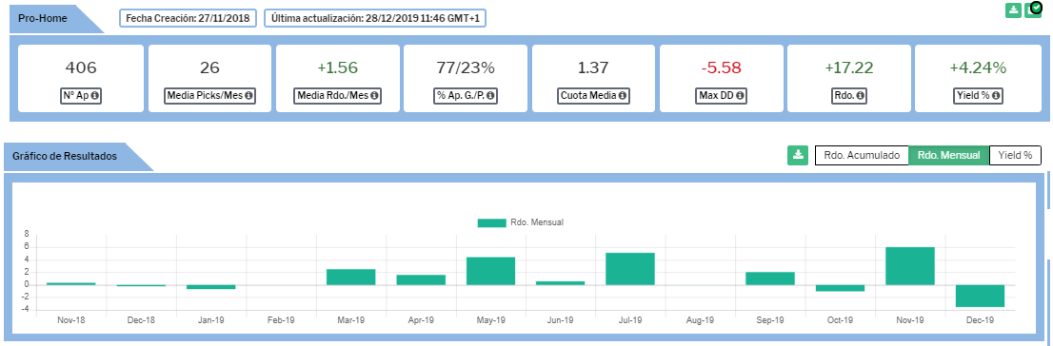1053x346 pixels.
Task: Click the Dec-19 axis label
Action: point(979,320)
